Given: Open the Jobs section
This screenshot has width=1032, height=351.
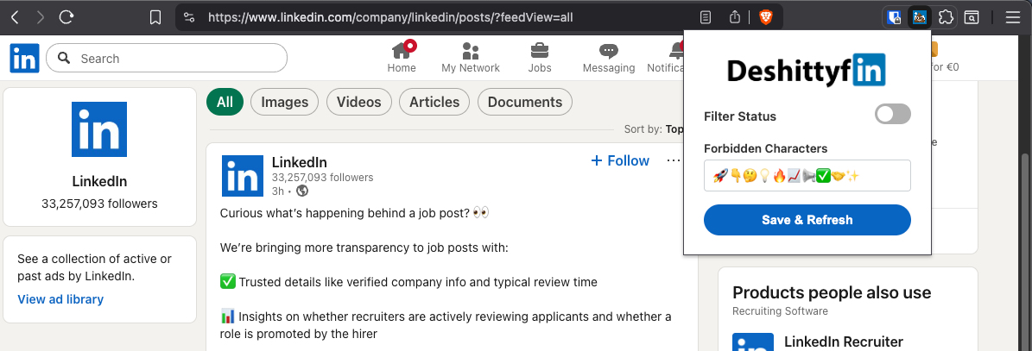Looking at the screenshot, I should [540, 58].
